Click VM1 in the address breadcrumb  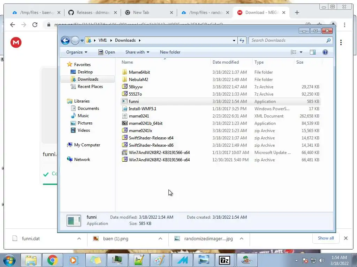(x=103, y=40)
